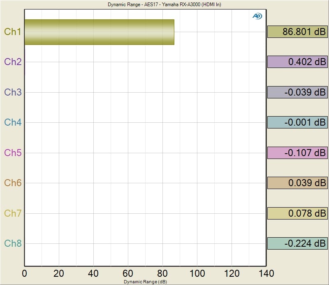Image resolution: width=329 pixels, height=285 pixels.
Task: Click the Dynamic Range (dB) x-axis title
Action: pos(145,281)
